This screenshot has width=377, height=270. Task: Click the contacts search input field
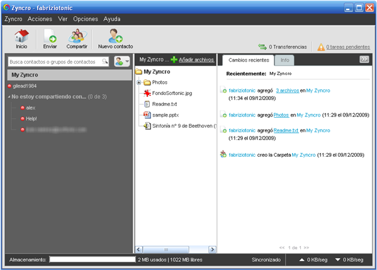[55, 62]
